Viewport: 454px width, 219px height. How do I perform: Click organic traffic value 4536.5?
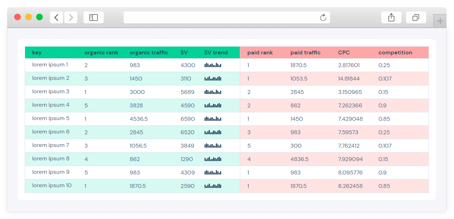click(138, 119)
